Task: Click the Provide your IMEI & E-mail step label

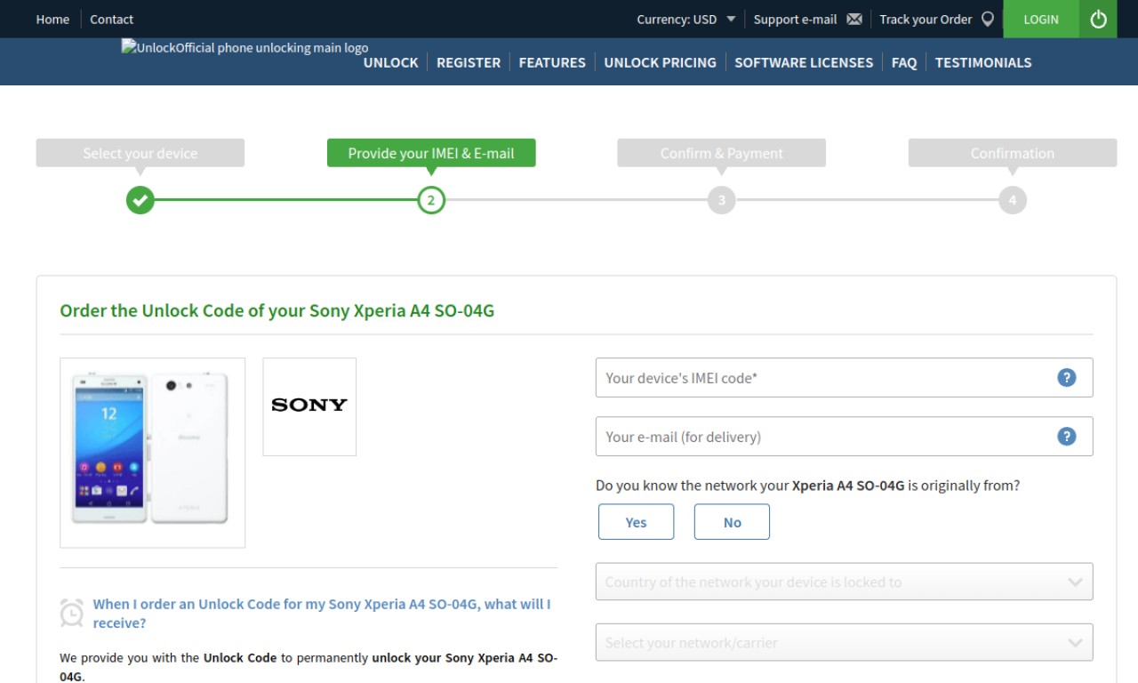Action: [x=431, y=153]
